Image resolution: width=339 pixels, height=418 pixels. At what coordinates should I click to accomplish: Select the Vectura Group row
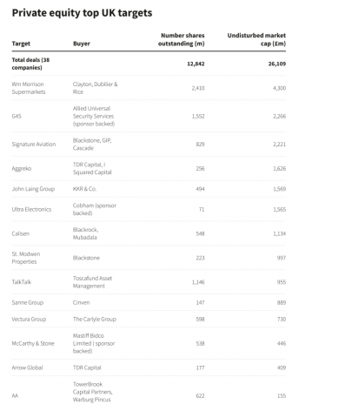tap(149, 319)
